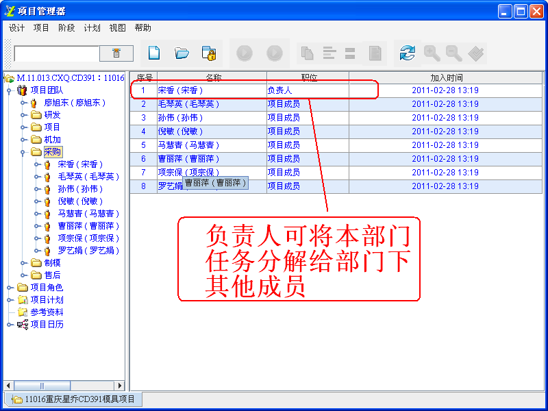Click the 项目团队 people icon
The height and width of the screenshot is (411, 548).
tap(22, 90)
